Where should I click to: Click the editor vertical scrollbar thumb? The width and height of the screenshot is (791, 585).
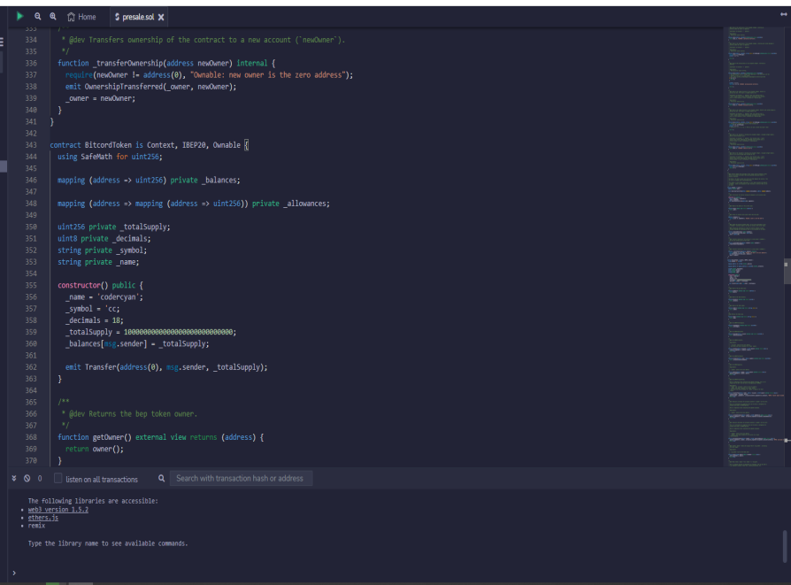787,270
